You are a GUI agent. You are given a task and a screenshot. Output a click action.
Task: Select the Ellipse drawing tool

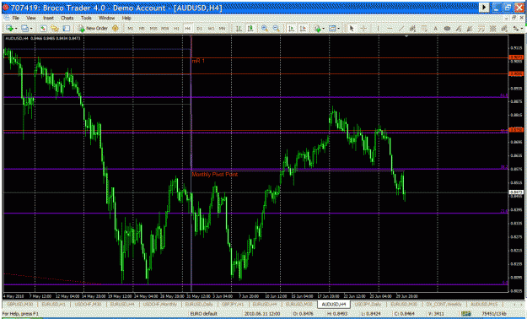point(447,29)
